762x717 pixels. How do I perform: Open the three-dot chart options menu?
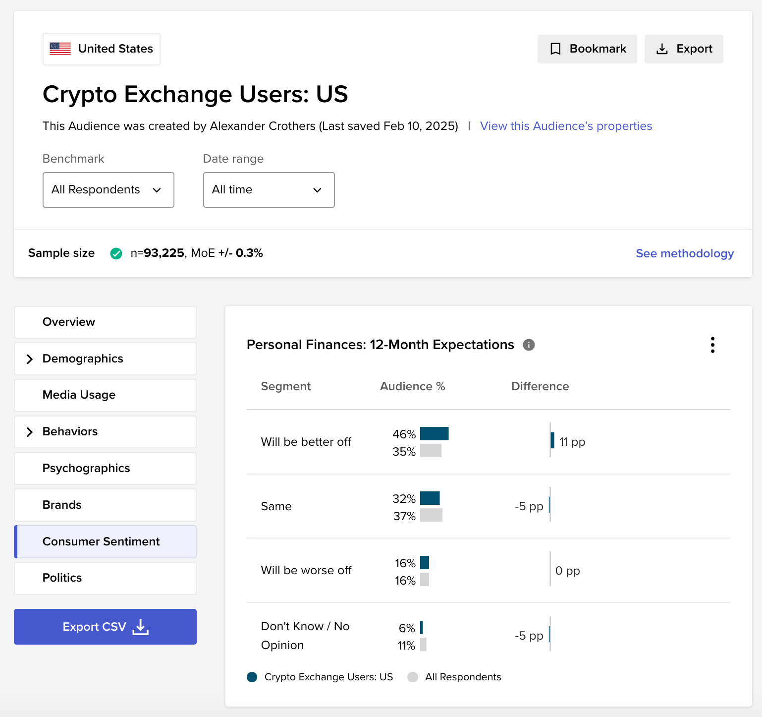(x=712, y=345)
